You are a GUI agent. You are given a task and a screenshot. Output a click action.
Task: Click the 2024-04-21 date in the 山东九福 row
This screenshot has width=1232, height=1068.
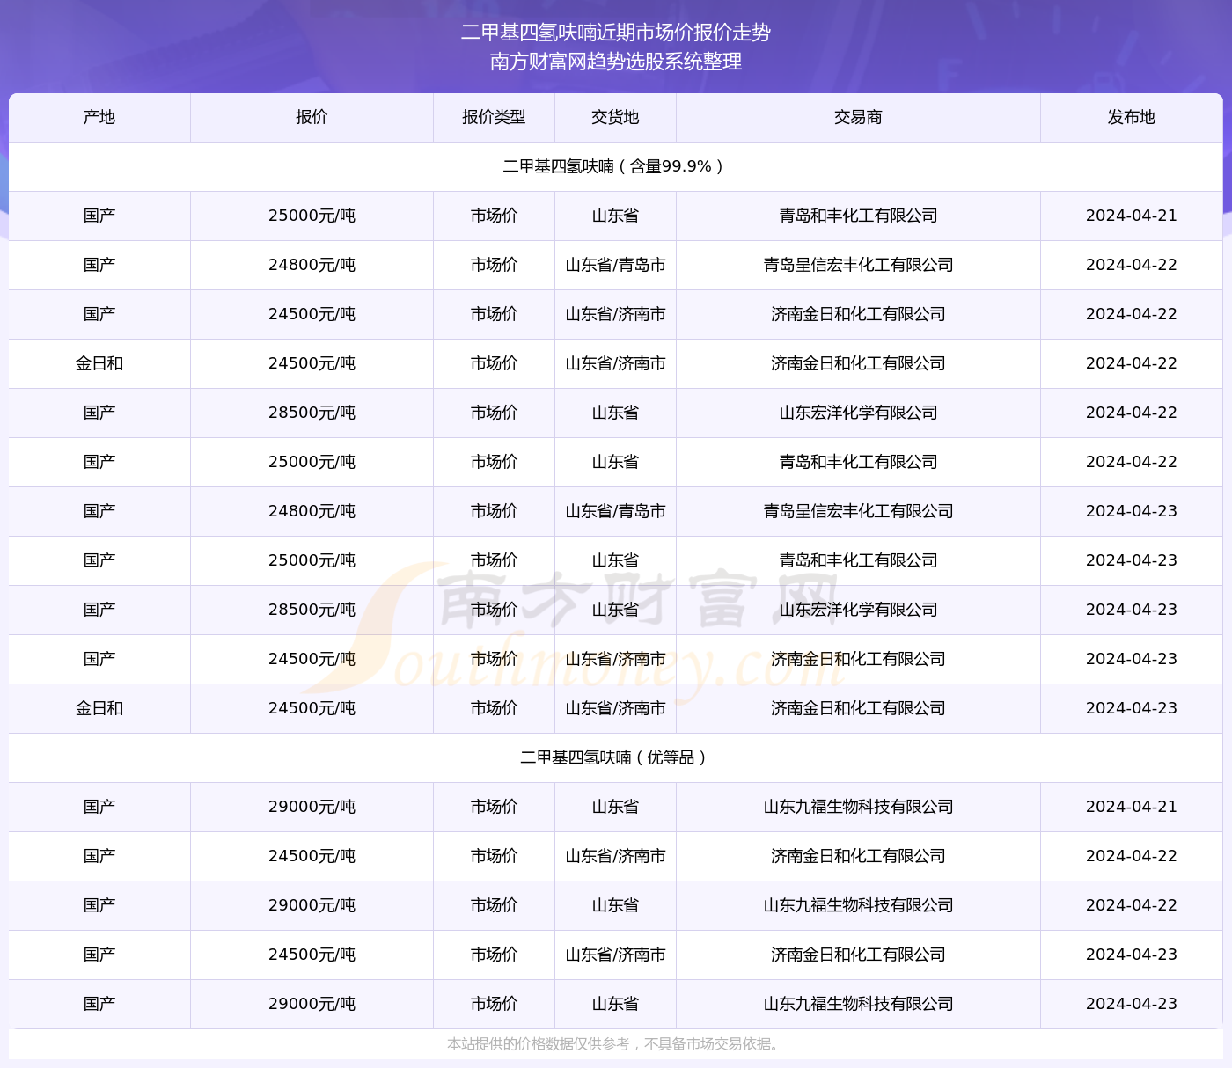(x=1131, y=807)
